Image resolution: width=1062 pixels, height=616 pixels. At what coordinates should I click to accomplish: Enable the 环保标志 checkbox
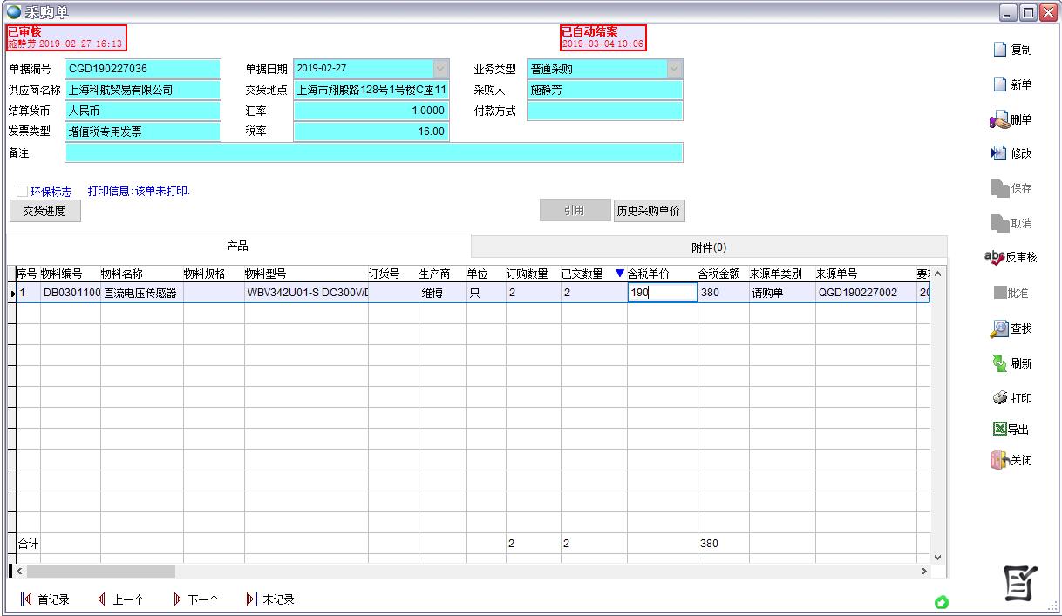click(x=21, y=192)
